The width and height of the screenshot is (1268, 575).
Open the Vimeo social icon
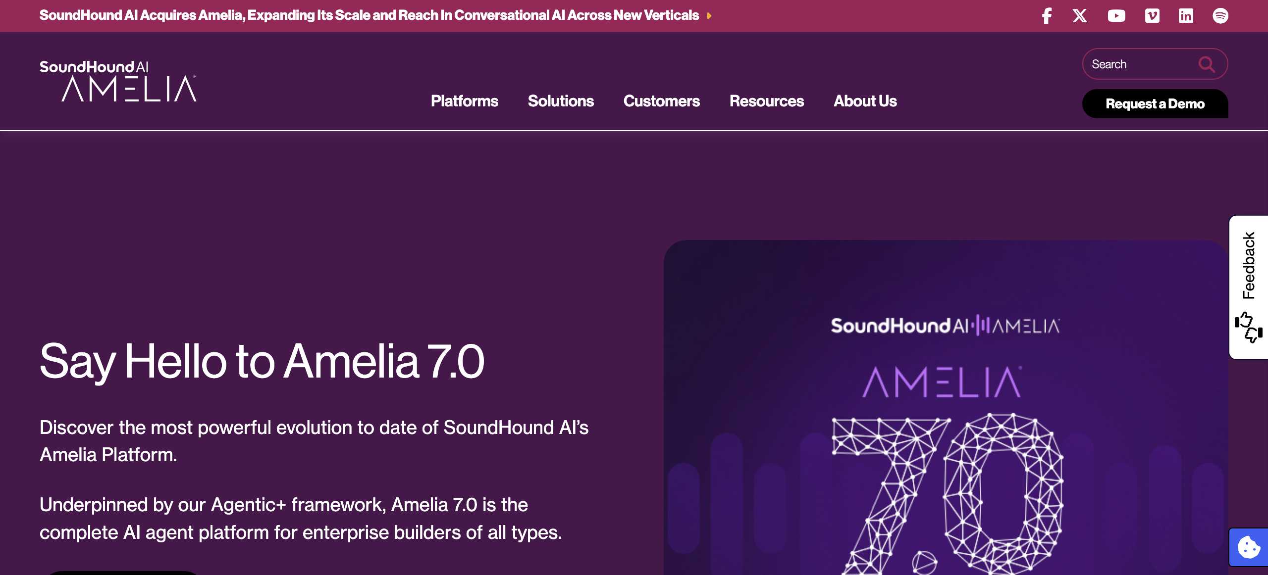1152,16
